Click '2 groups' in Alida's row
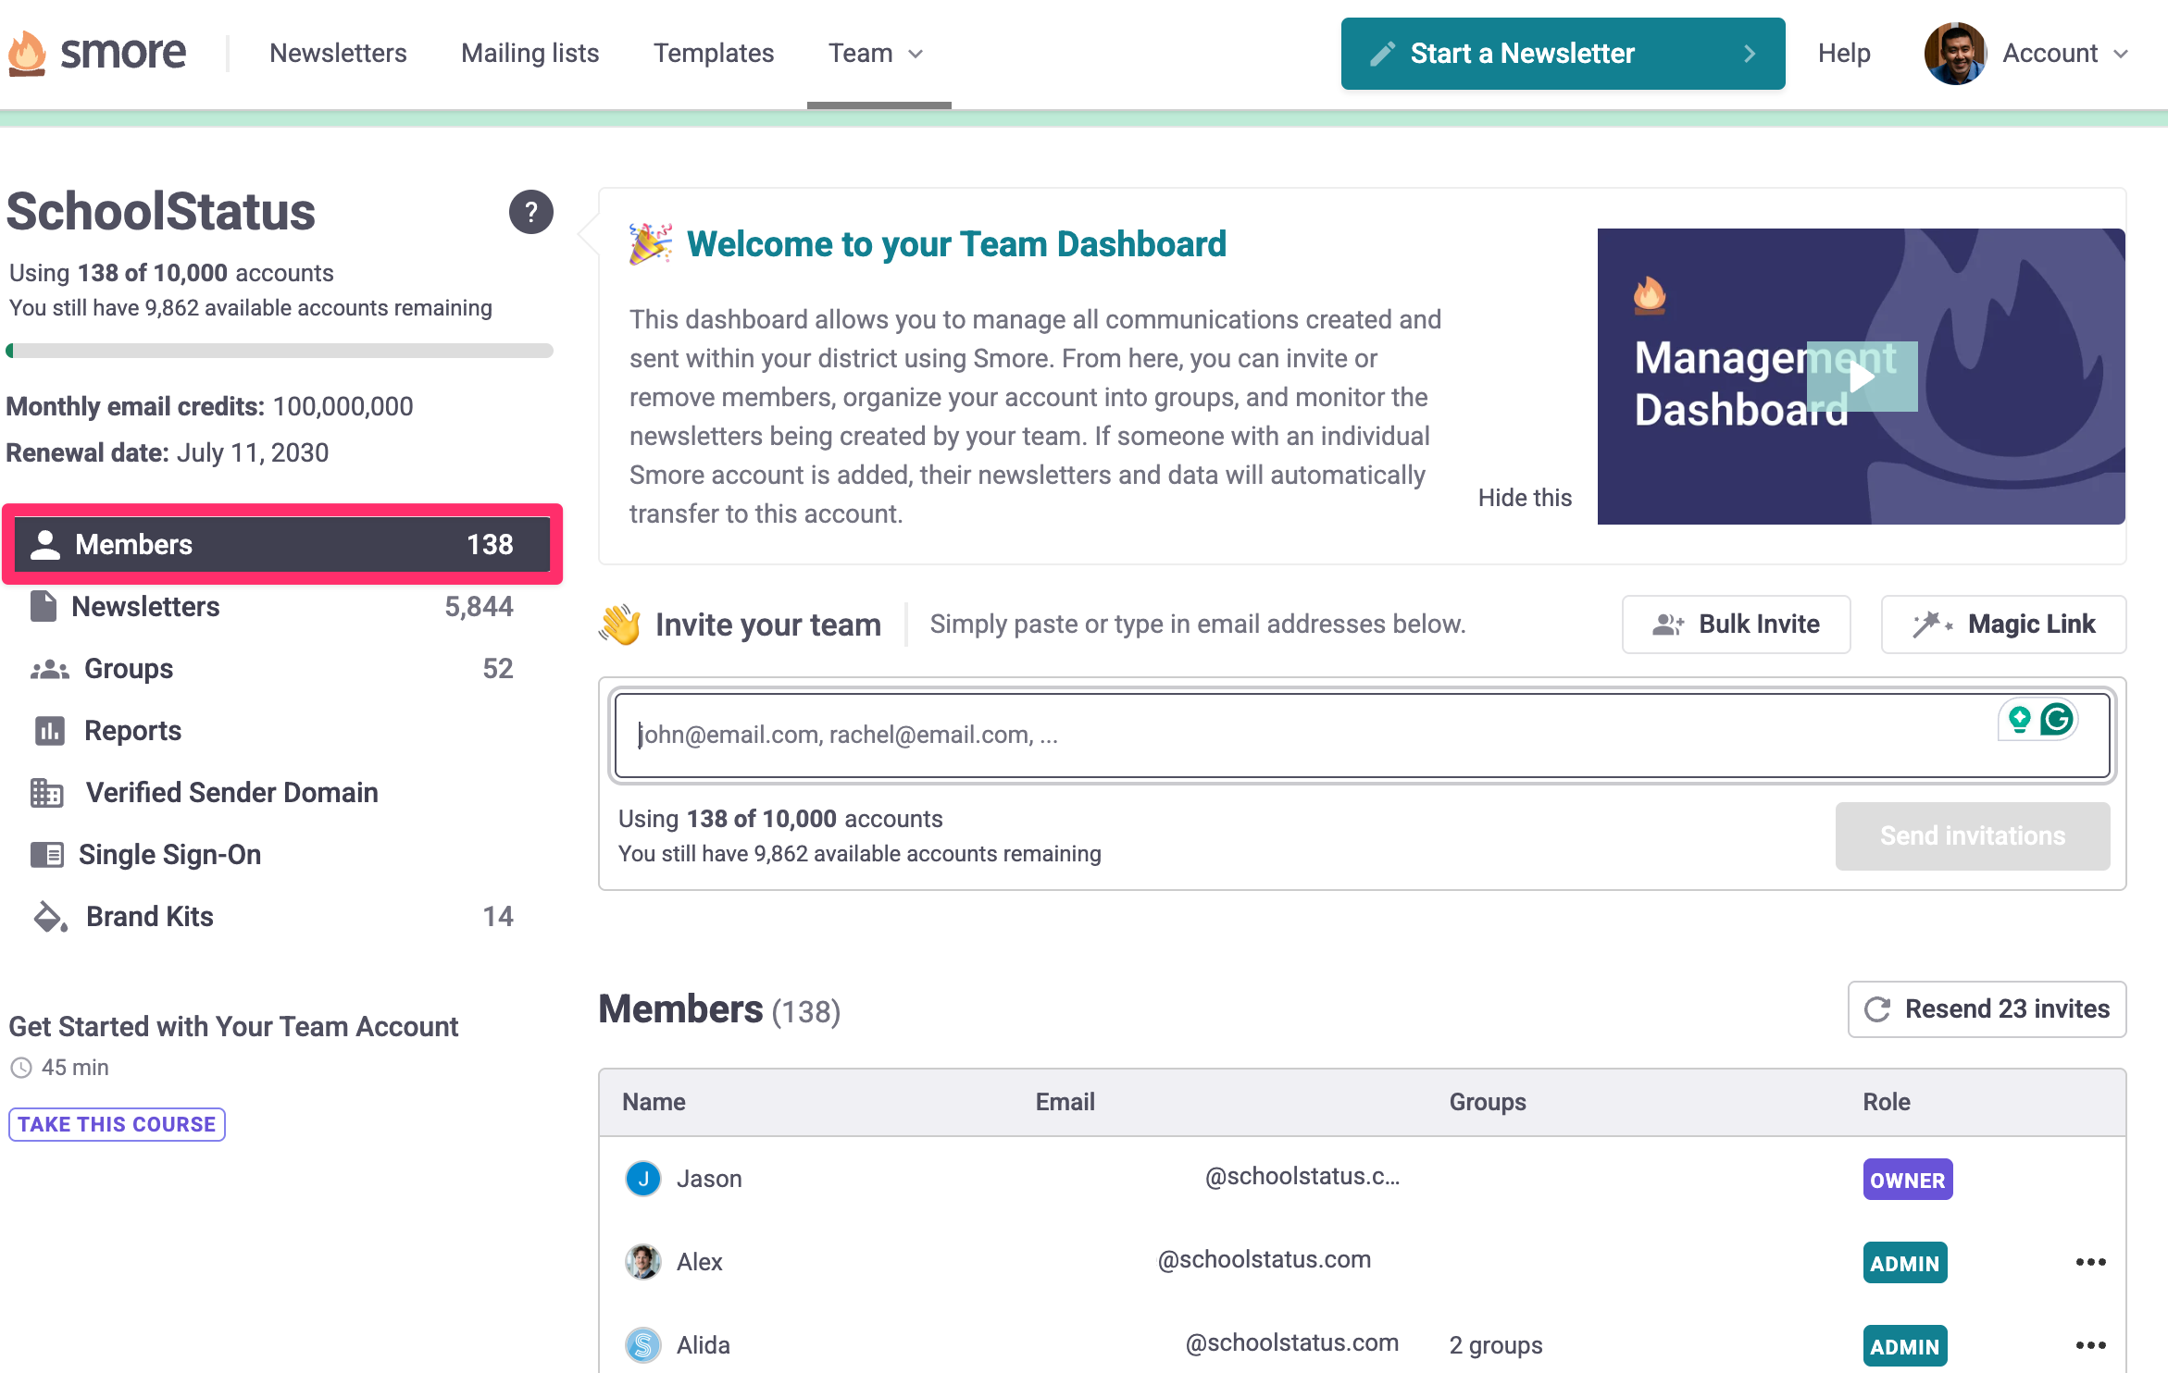The image size is (2168, 1373). click(1496, 1345)
